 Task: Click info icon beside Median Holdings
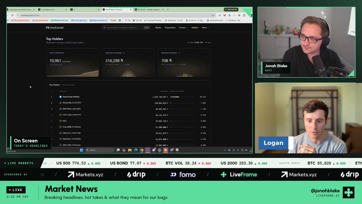(x=179, y=53)
